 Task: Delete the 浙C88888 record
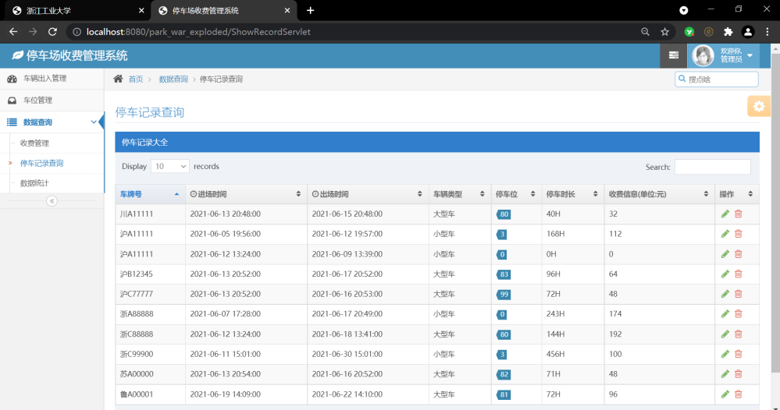pyautogui.click(x=738, y=334)
